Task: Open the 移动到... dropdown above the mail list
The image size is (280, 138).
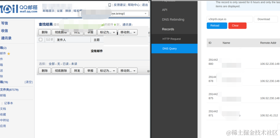Action: click(128, 32)
